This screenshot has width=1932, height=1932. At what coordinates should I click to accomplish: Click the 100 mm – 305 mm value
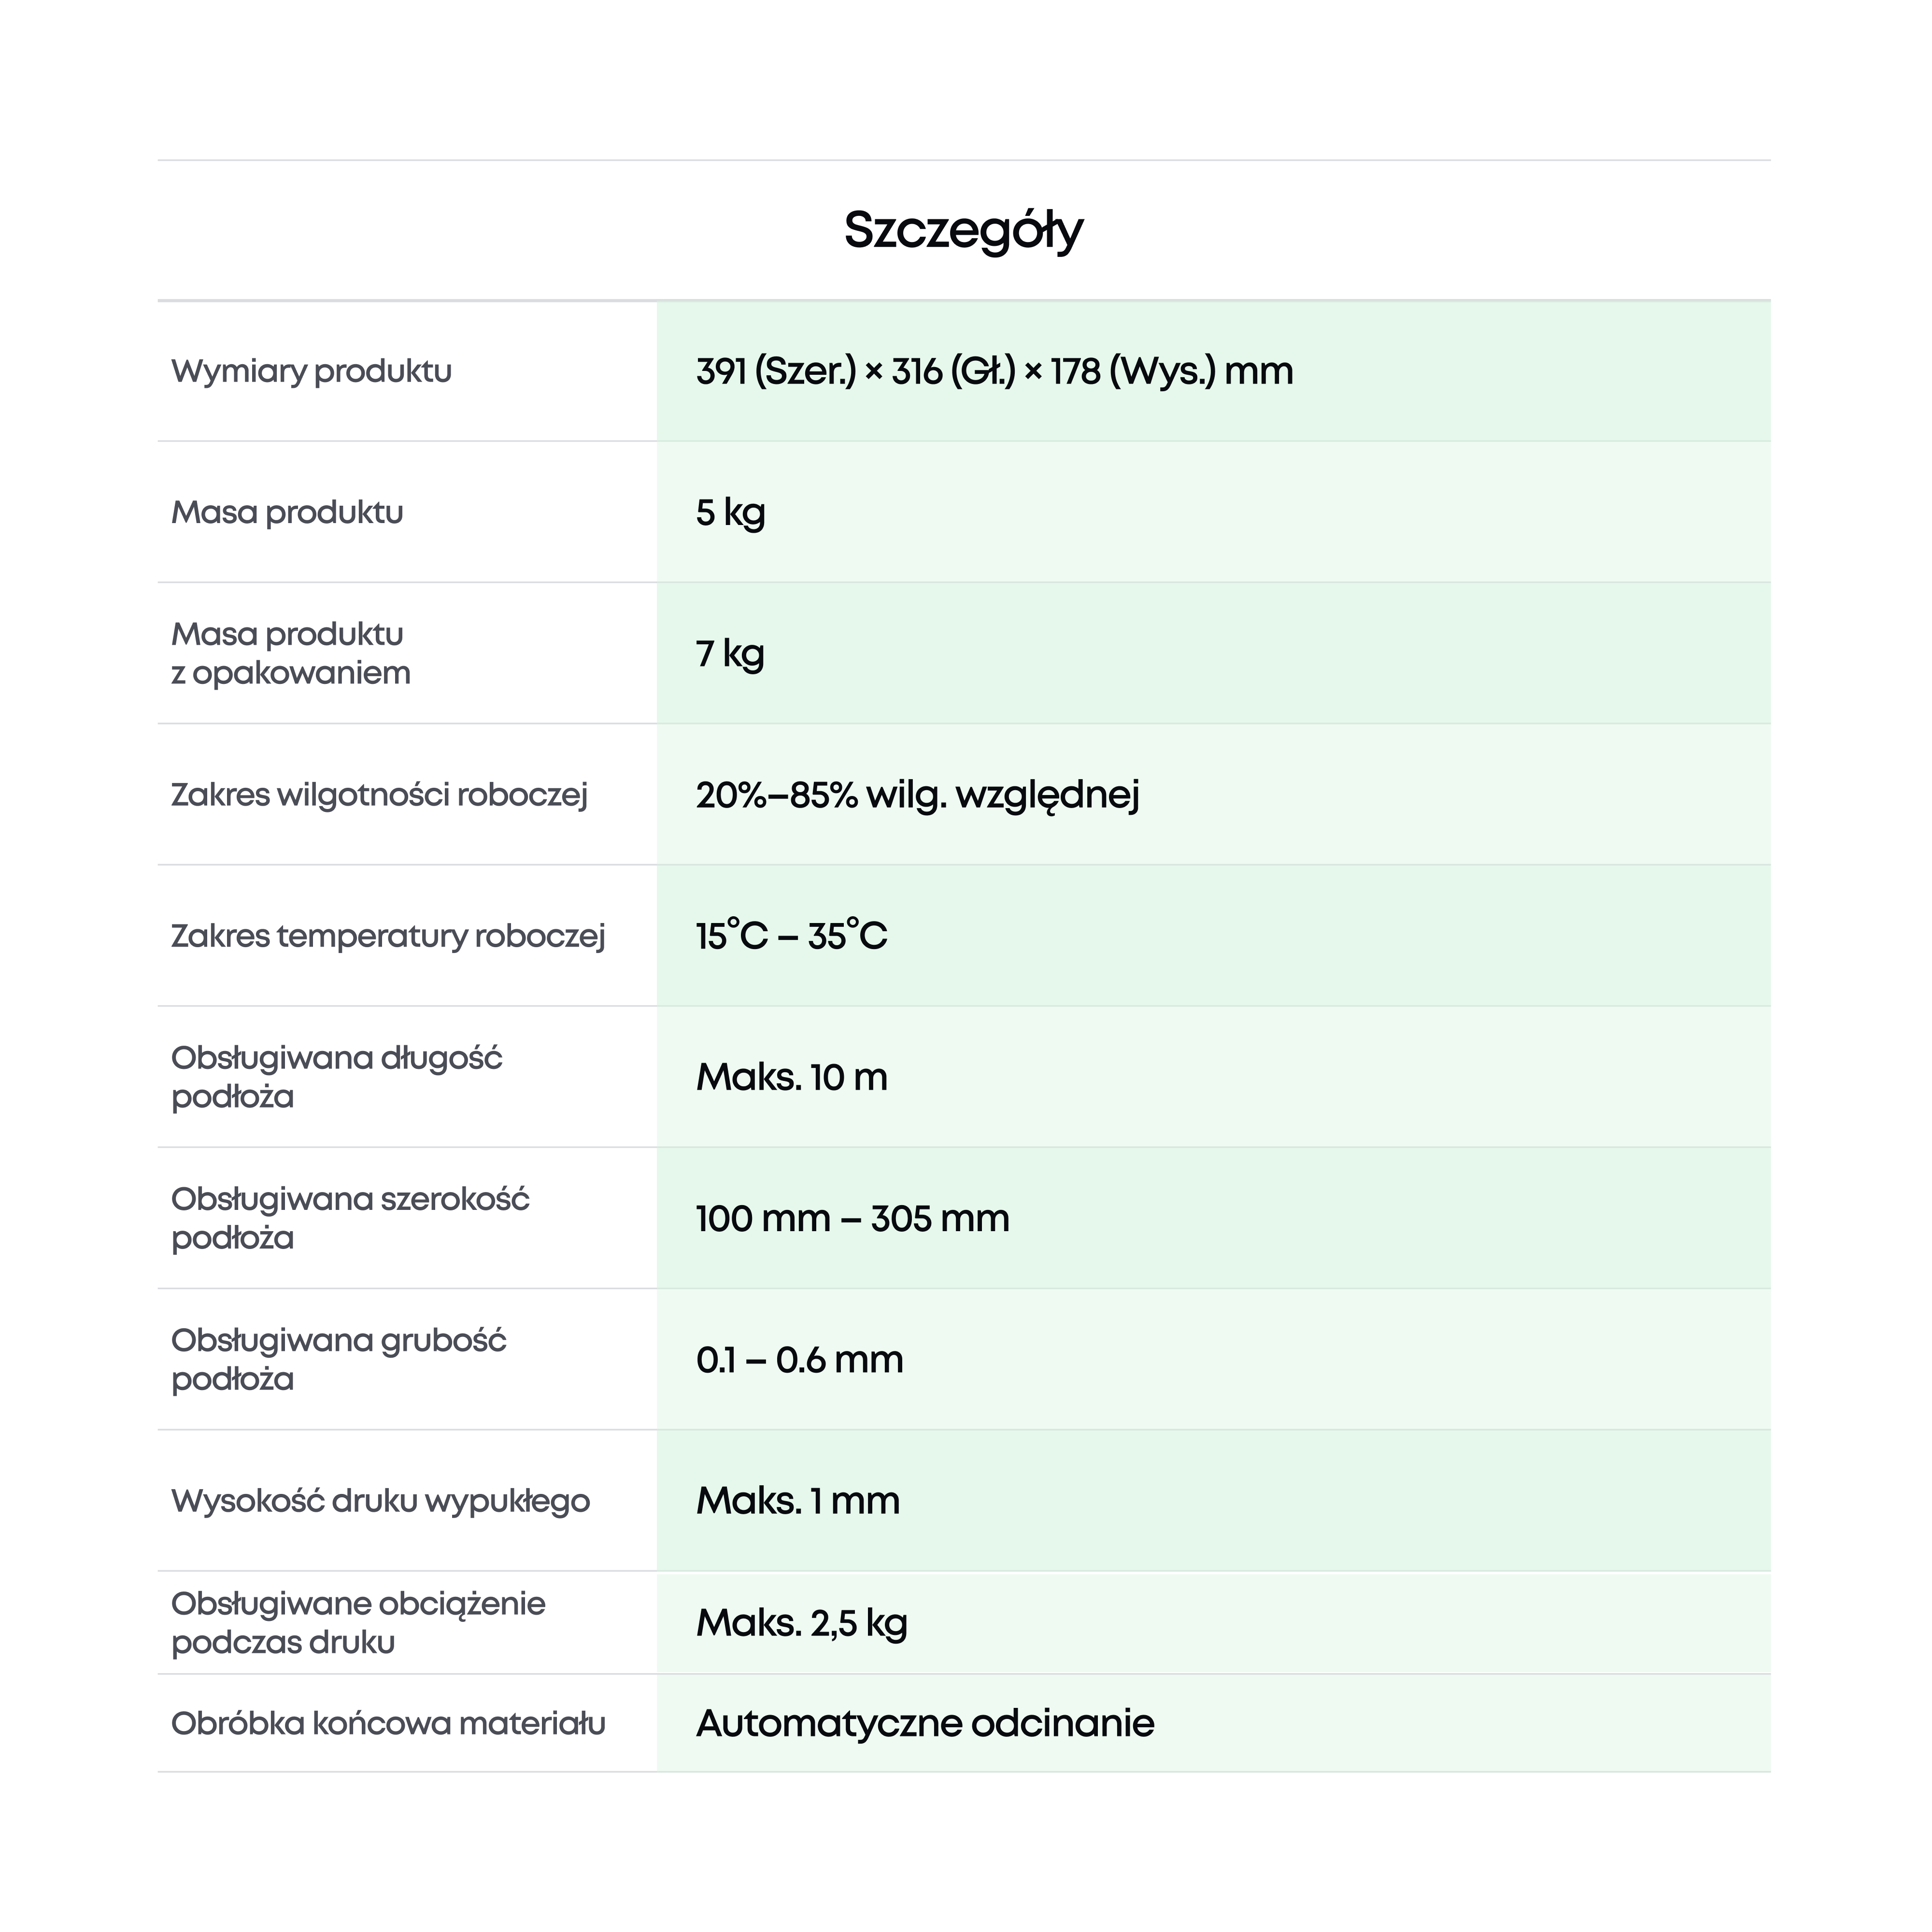852,1218
